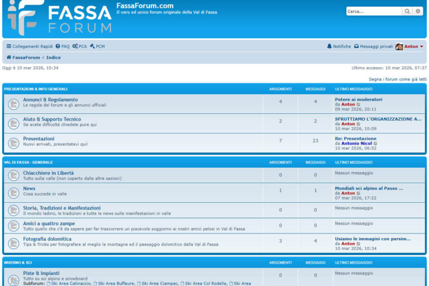This screenshot has height=286, width=429.
Task: Click the Annunci & Regolamento forum icon
Action: click(13, 104)
